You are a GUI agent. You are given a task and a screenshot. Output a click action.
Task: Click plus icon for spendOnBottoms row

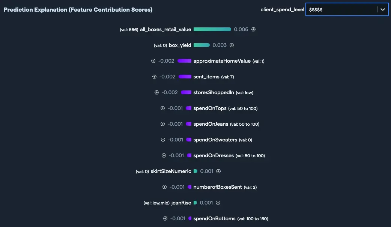[165, 218]
